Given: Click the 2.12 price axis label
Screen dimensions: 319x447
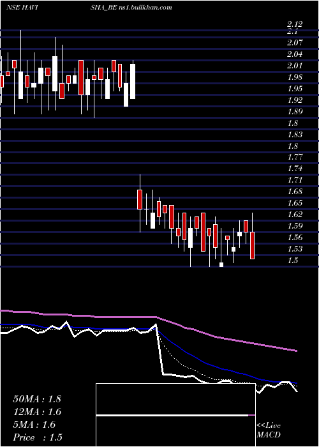Looking at the screenshot, I should pyautogui.click(x=295, y=24).
